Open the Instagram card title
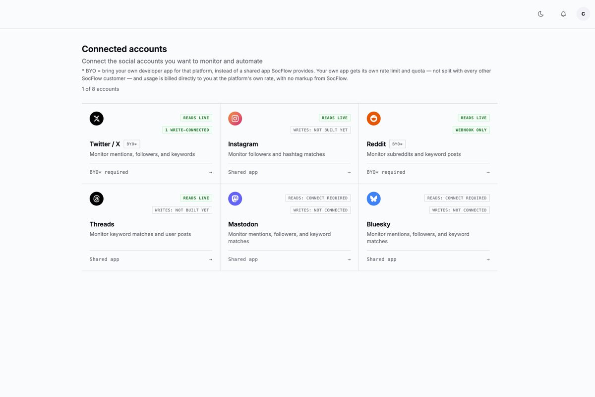 click(x=243, y=144)
